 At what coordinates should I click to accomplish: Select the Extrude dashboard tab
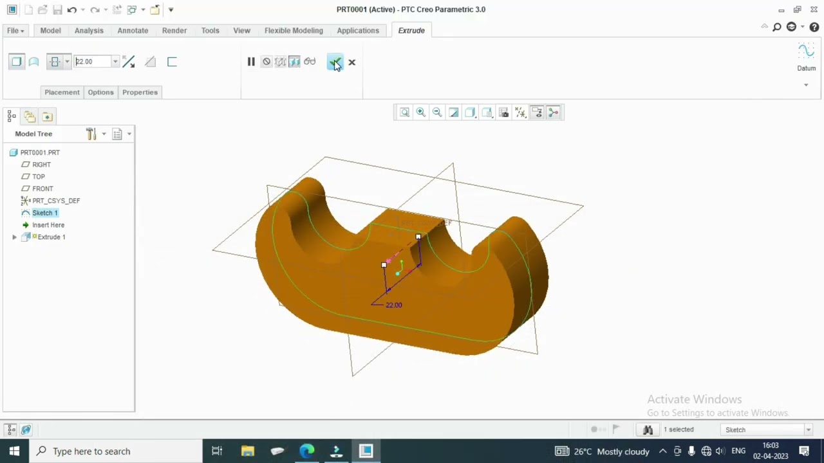click(x=411, y=30)
